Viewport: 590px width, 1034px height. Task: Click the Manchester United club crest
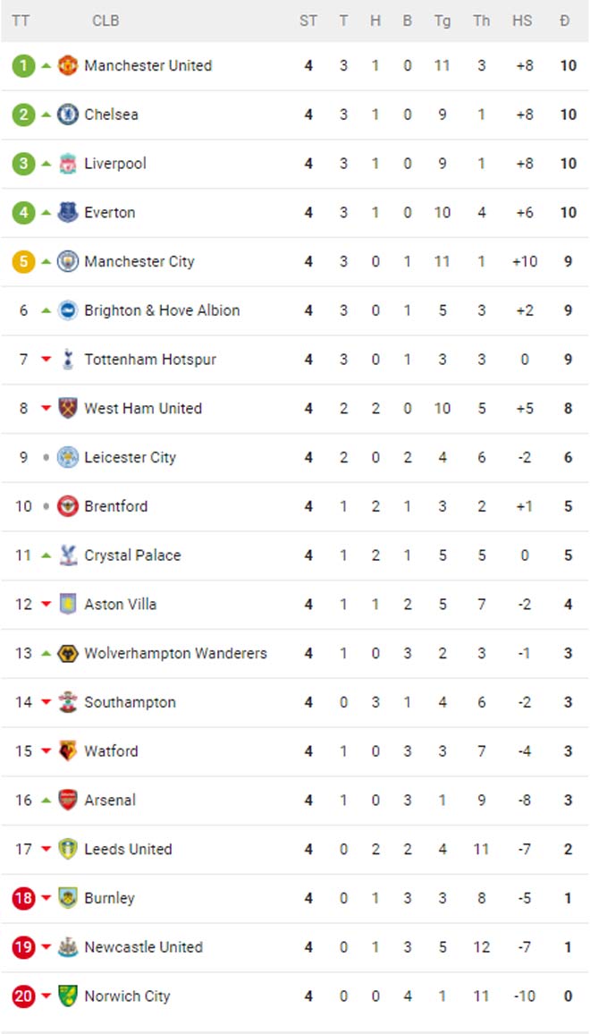[68, 65]
